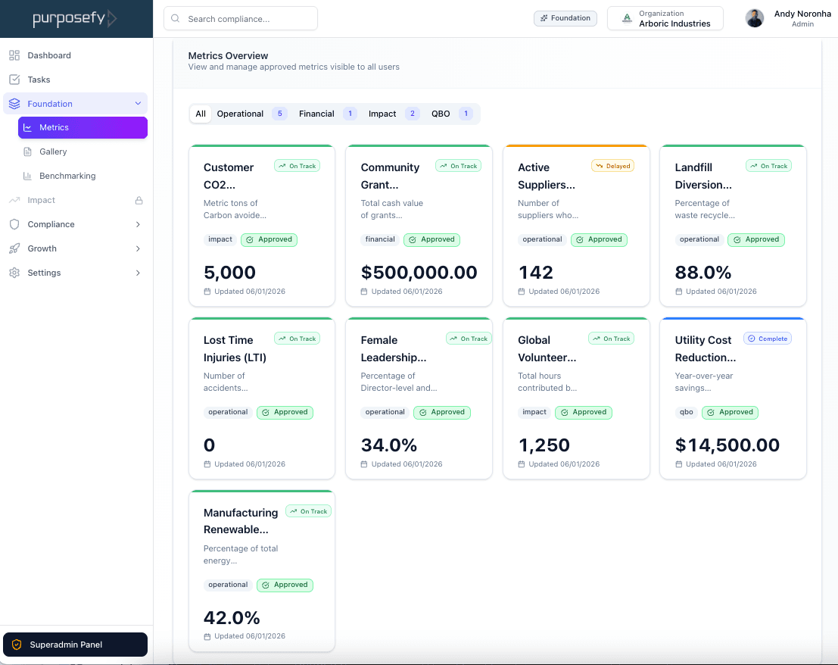Select the Foundation button in the header
838x665 pixels.
(x=565, y=17)
